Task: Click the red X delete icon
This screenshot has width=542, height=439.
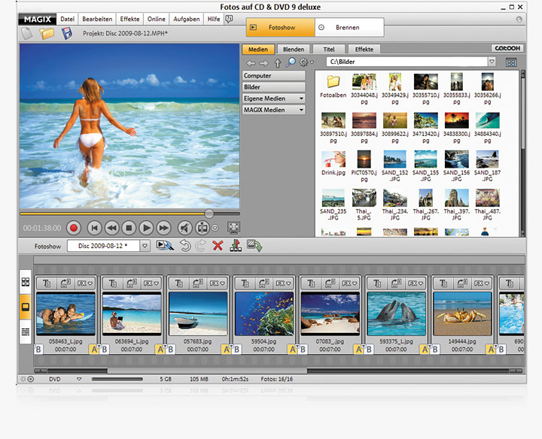Action: click(218, 246)
